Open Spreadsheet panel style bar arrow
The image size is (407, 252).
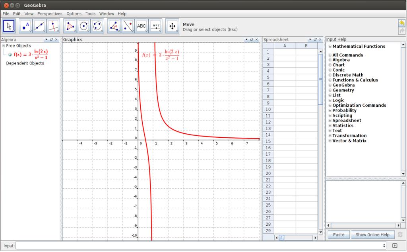pos(310,39)
